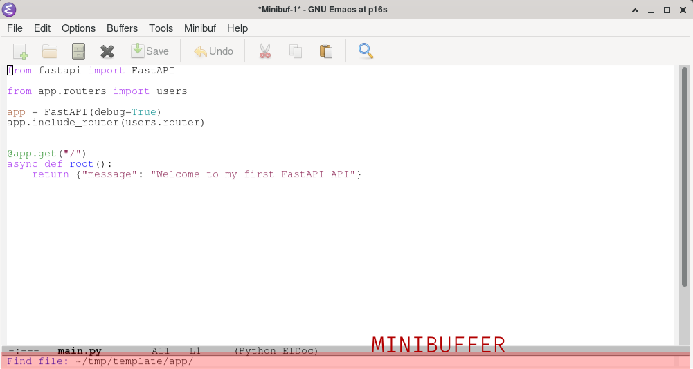
Task: Maximize the Emacs window
Action: click(x=667, y=10)
